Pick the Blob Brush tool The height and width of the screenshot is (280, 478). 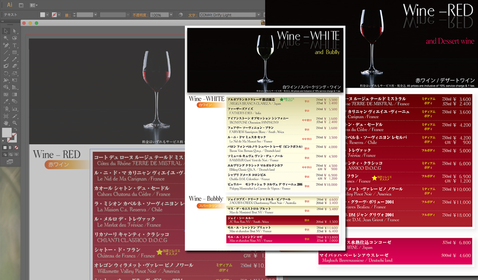(6, 66)
